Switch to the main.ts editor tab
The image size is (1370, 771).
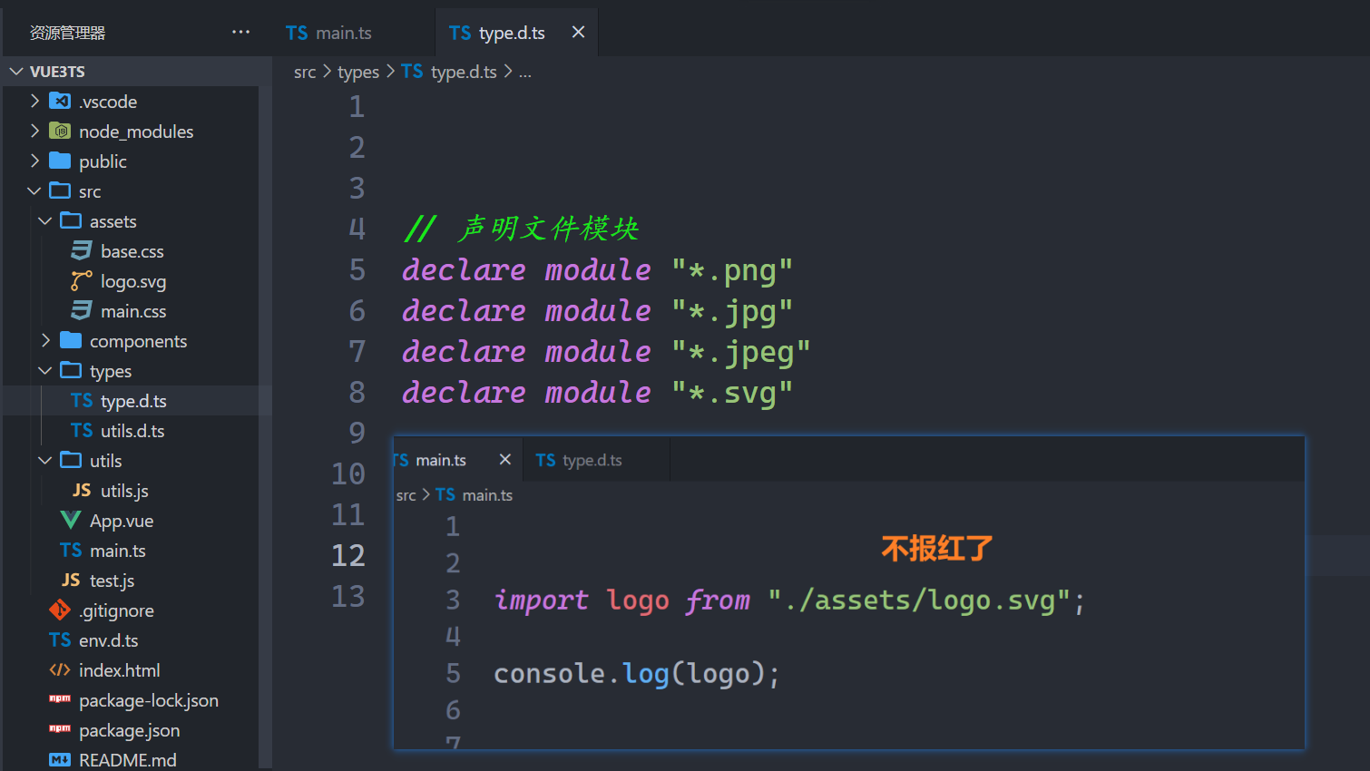coord(329,33)
